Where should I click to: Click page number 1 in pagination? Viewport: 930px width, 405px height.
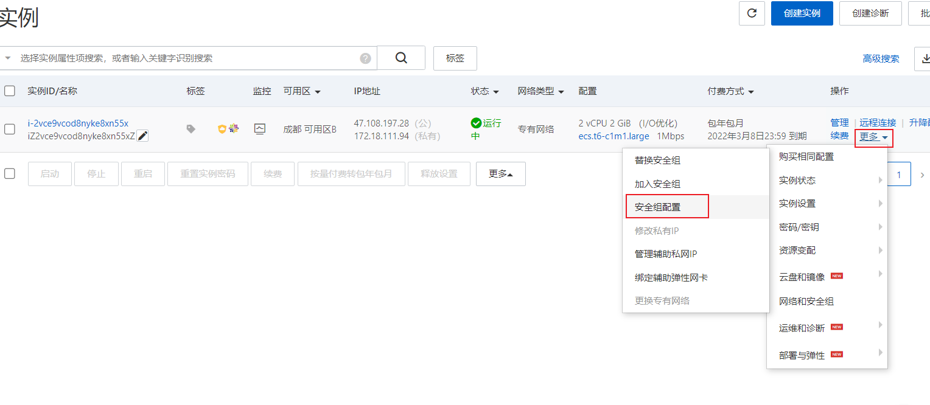click(898, 175)
